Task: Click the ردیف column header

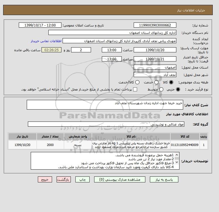Action: click(x=204, y=136)
